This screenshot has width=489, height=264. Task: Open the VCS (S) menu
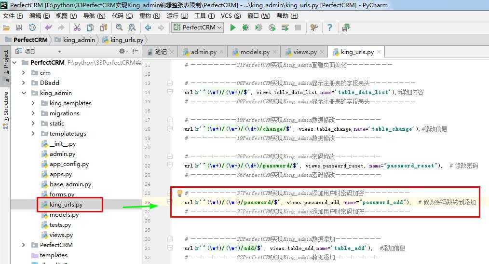(x=231, y=15)
